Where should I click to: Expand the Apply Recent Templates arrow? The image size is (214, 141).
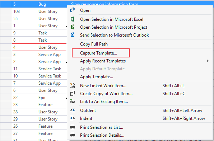point(208,61)
